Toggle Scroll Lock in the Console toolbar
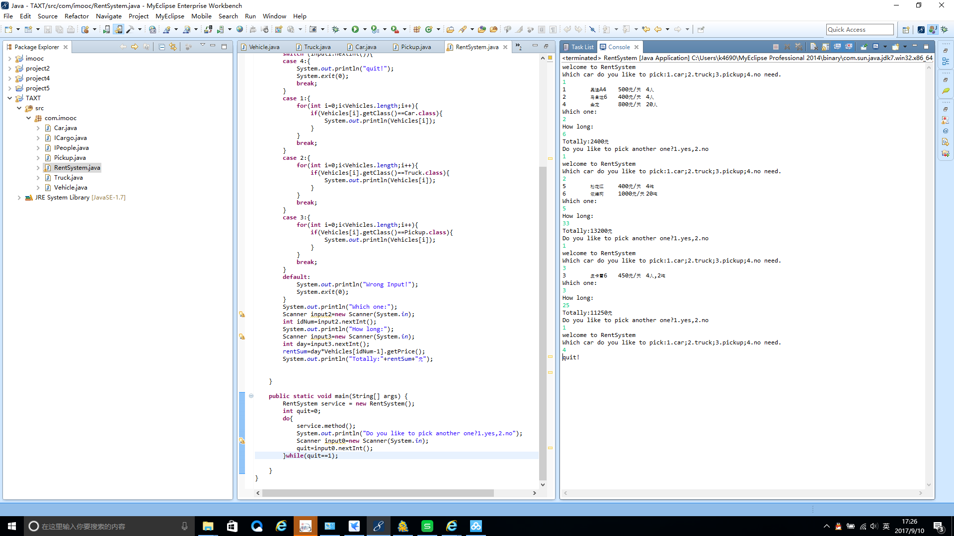The height and width of the screenshot is (536, 954). [825, 47]
